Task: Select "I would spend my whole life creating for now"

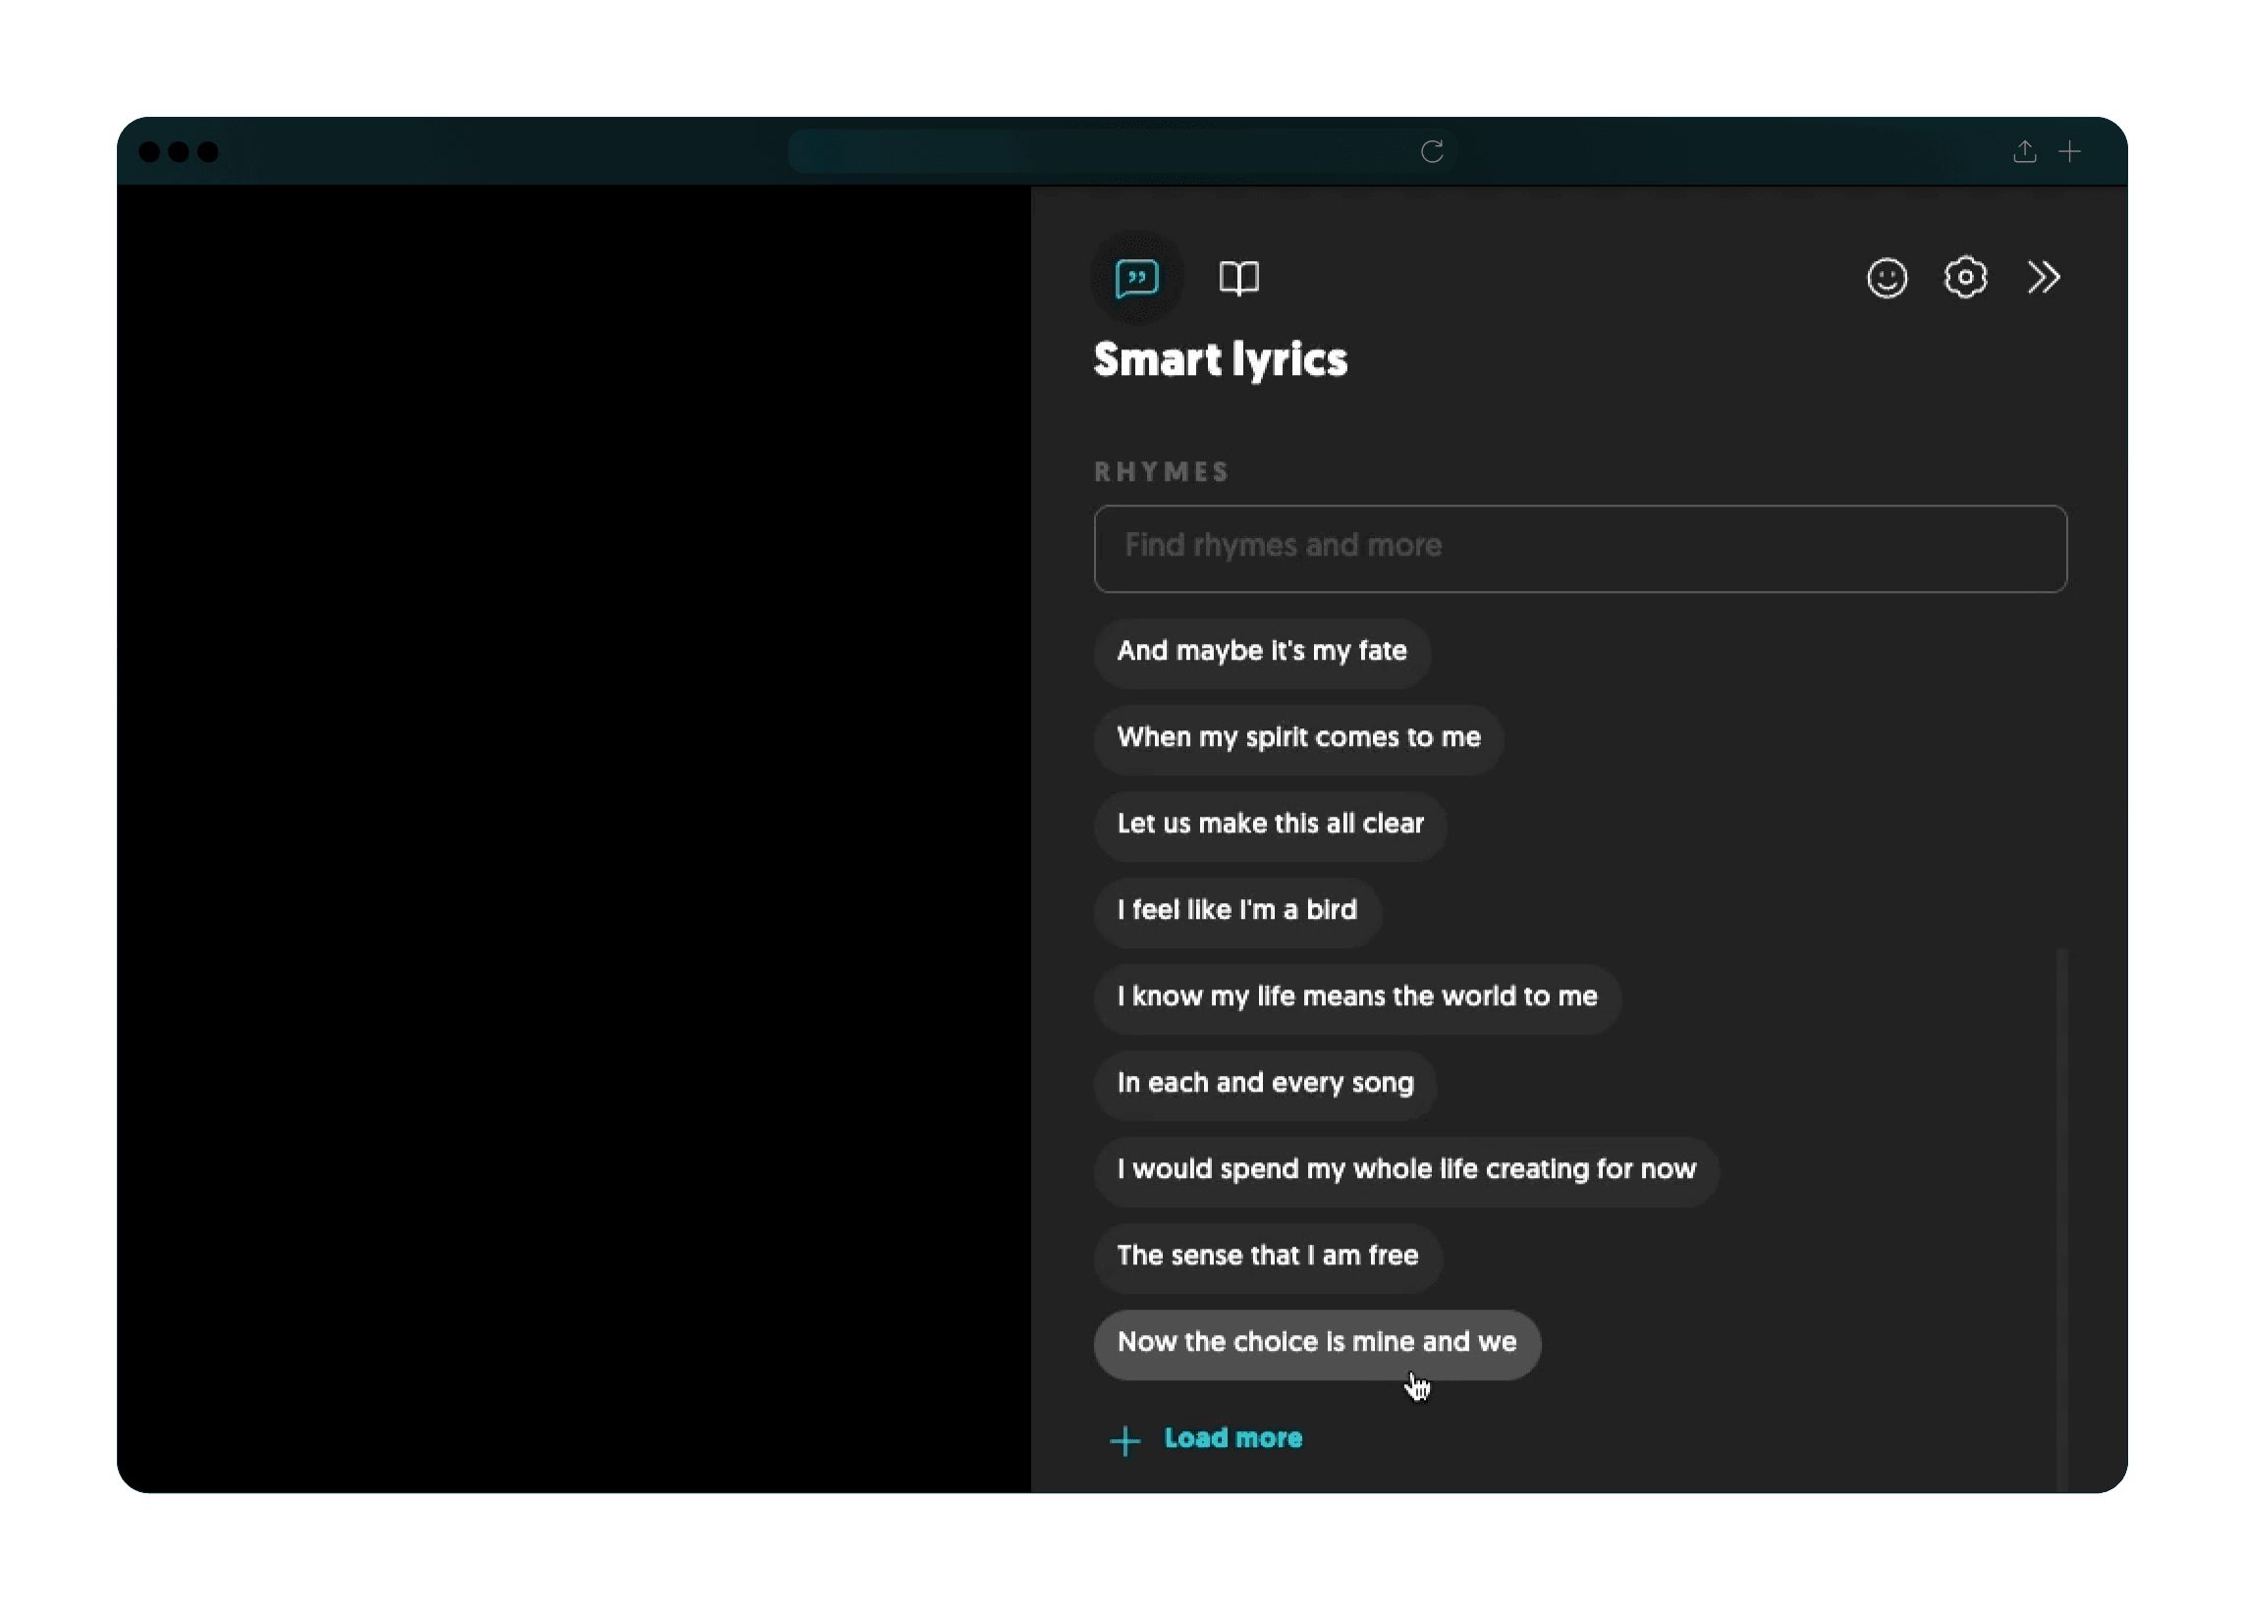Action: [x=1405, y=1169]
